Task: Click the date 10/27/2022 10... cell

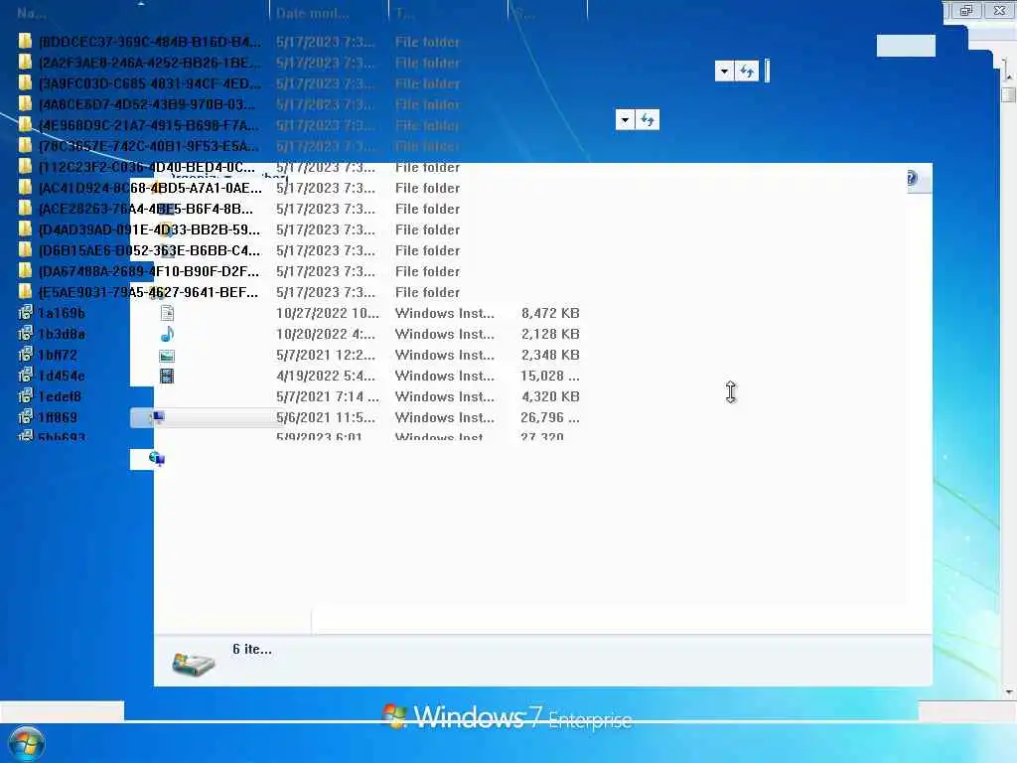Action: point(328,313)
